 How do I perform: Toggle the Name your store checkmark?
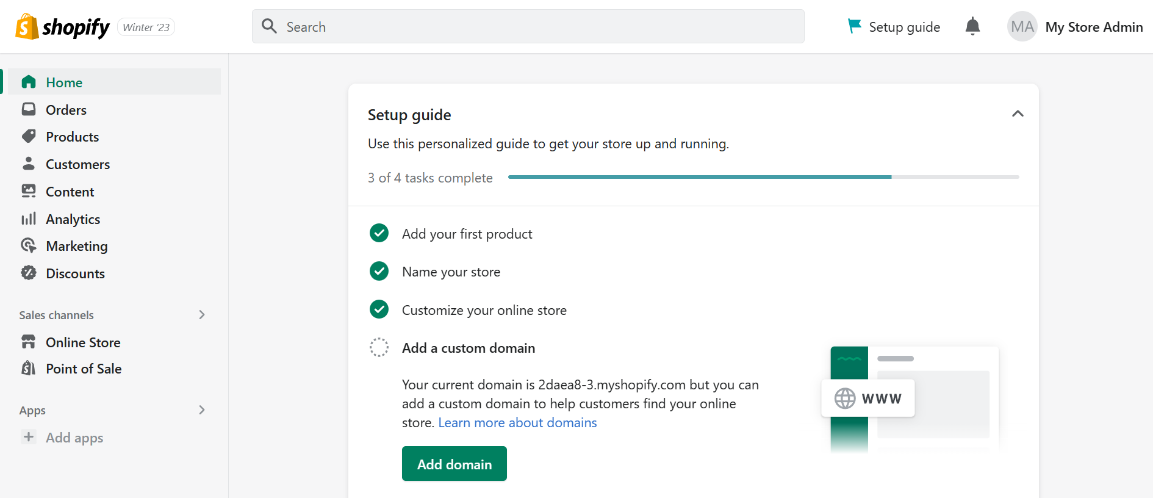379,271
